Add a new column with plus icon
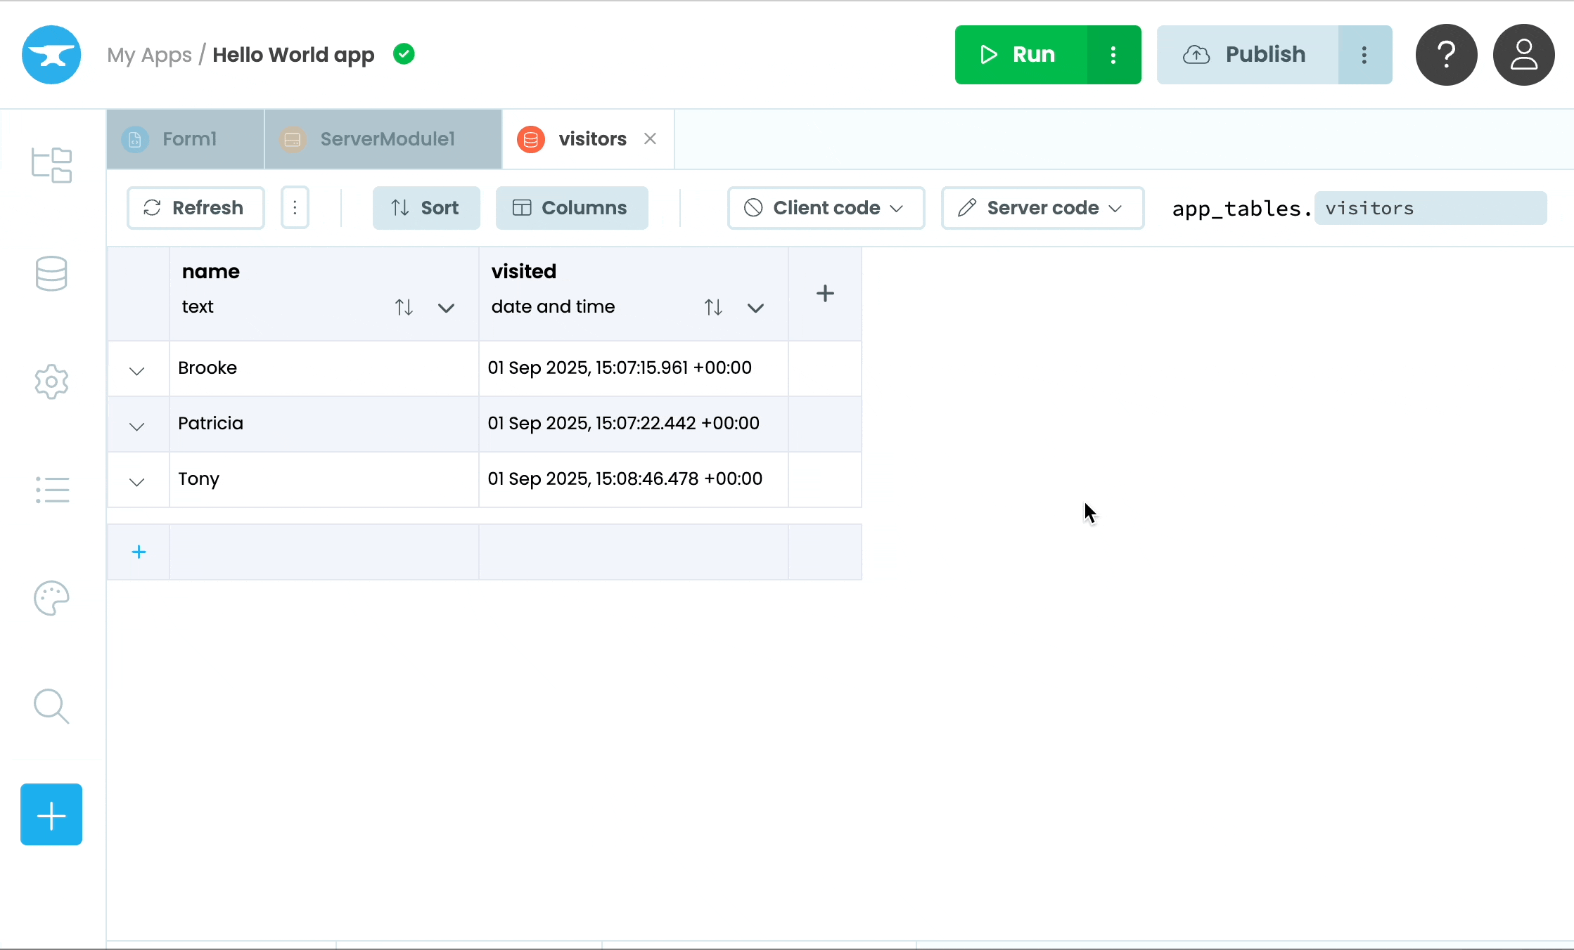Screen dimensions: 1574x950 point(825,293)
